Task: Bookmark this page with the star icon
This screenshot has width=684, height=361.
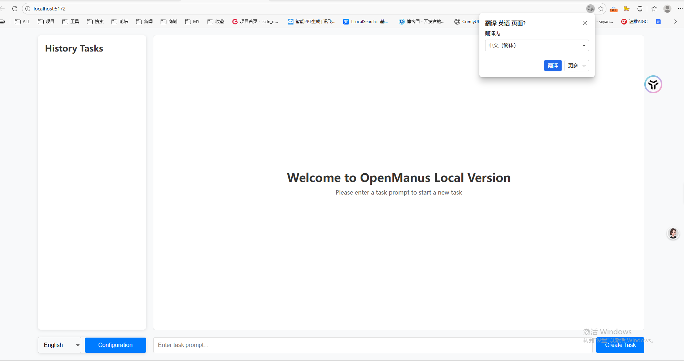Action: pyautogui.click(x=601, y=9)
